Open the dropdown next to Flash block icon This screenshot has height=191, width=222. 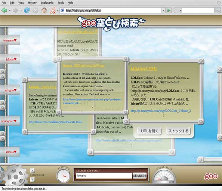[58, 10]
